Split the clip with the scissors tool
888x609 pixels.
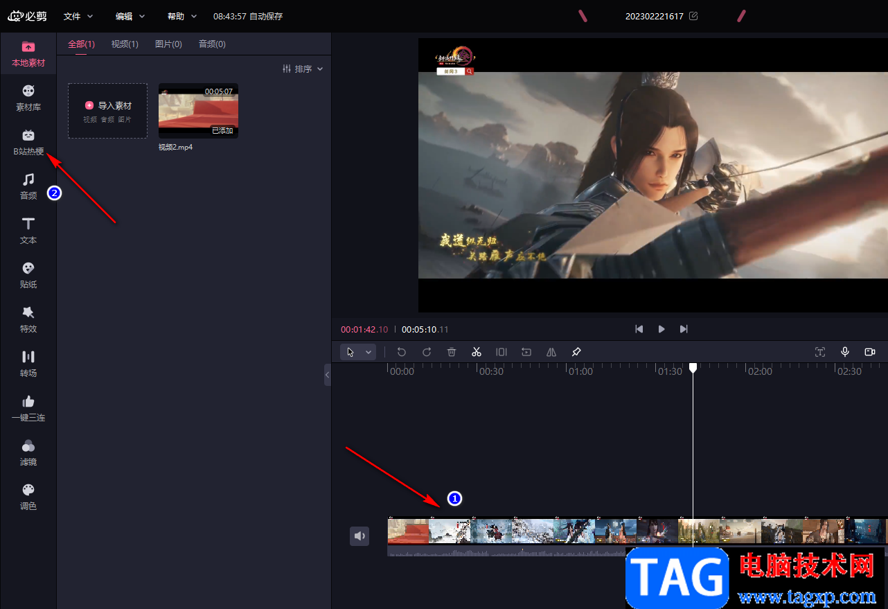click(x=477, y=352)
